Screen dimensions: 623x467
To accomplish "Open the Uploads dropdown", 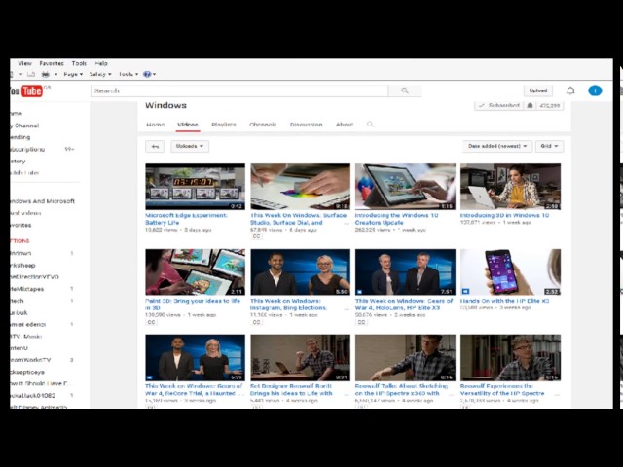I will (190, 147).
